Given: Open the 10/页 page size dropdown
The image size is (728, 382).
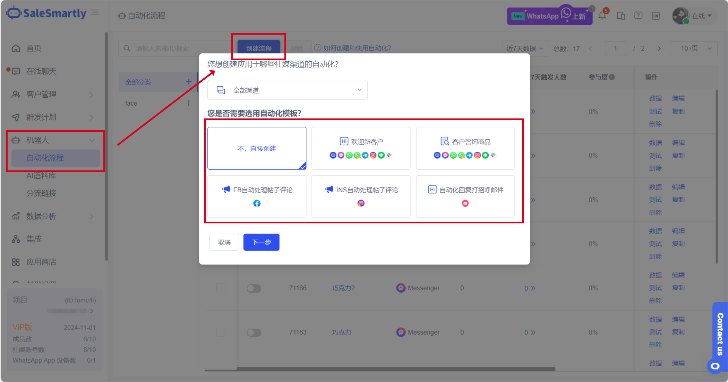Looking at the screenshot, I should coord(694,48).
